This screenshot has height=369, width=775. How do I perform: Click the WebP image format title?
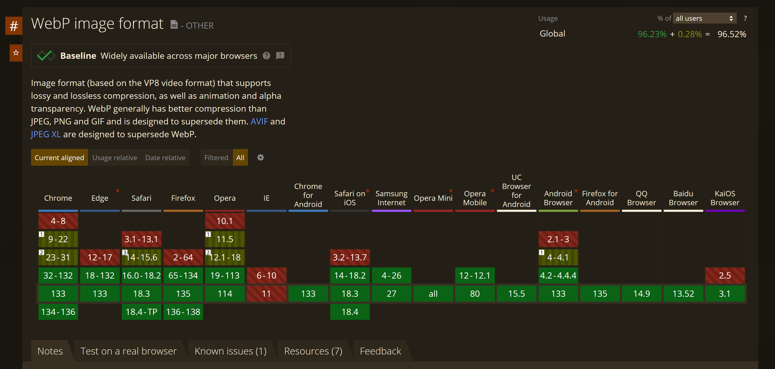[x=97, y=24]
